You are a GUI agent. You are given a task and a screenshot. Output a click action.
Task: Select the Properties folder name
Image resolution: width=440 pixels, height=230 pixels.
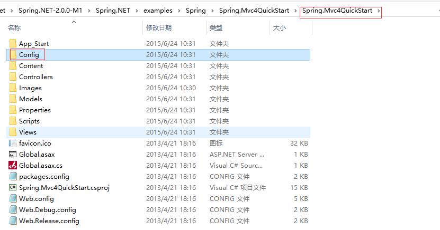pos(35,110)
